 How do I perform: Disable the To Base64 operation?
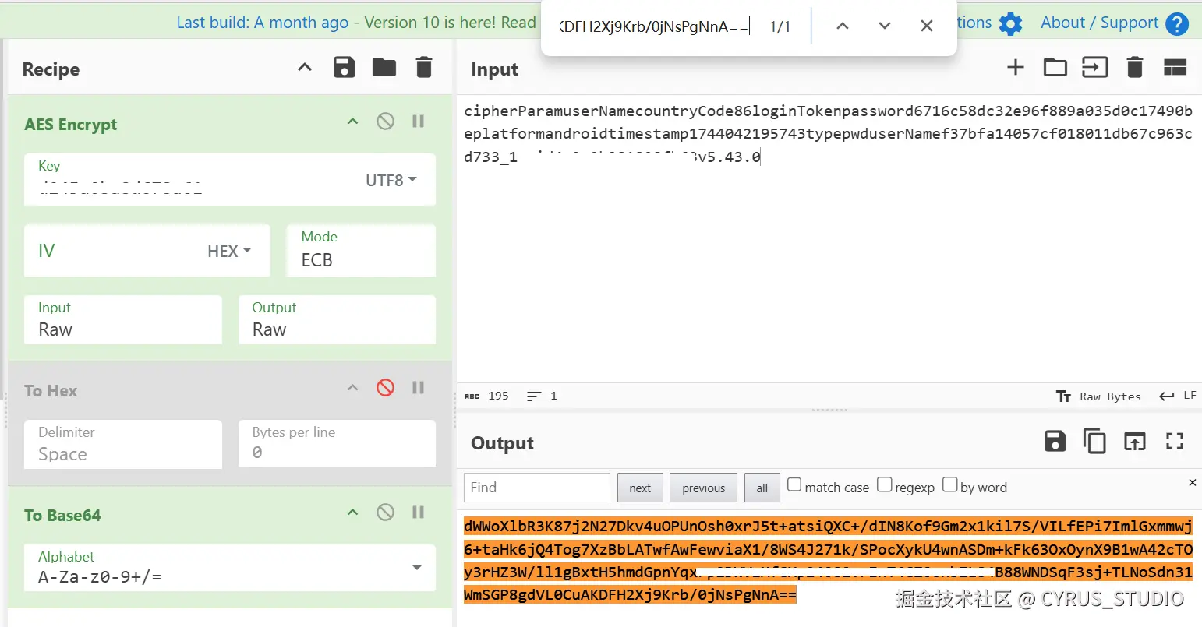[385, 512]
